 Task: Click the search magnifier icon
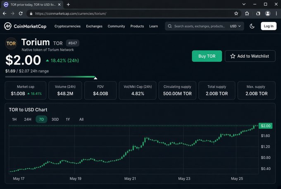click(170, 26)
